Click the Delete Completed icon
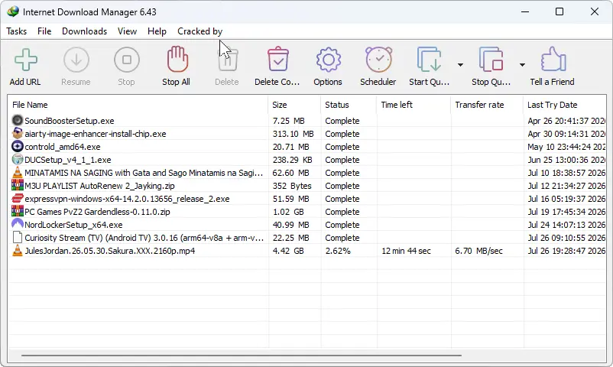Viewport: 613px width, 367px height. click(278, 59)
